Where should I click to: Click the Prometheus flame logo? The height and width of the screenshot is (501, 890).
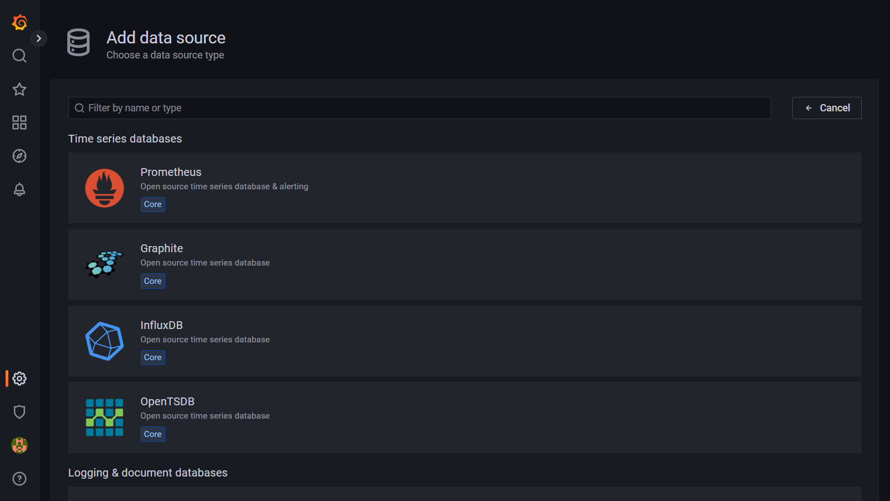click(x=105, y=188)
